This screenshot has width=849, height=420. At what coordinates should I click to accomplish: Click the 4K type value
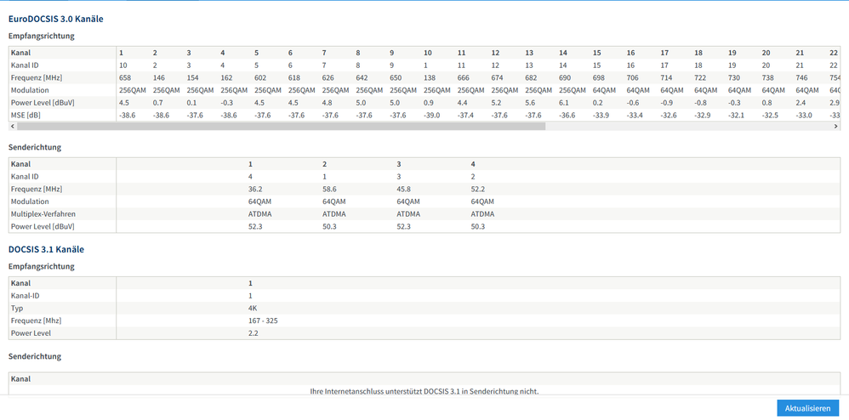point(253,308)
